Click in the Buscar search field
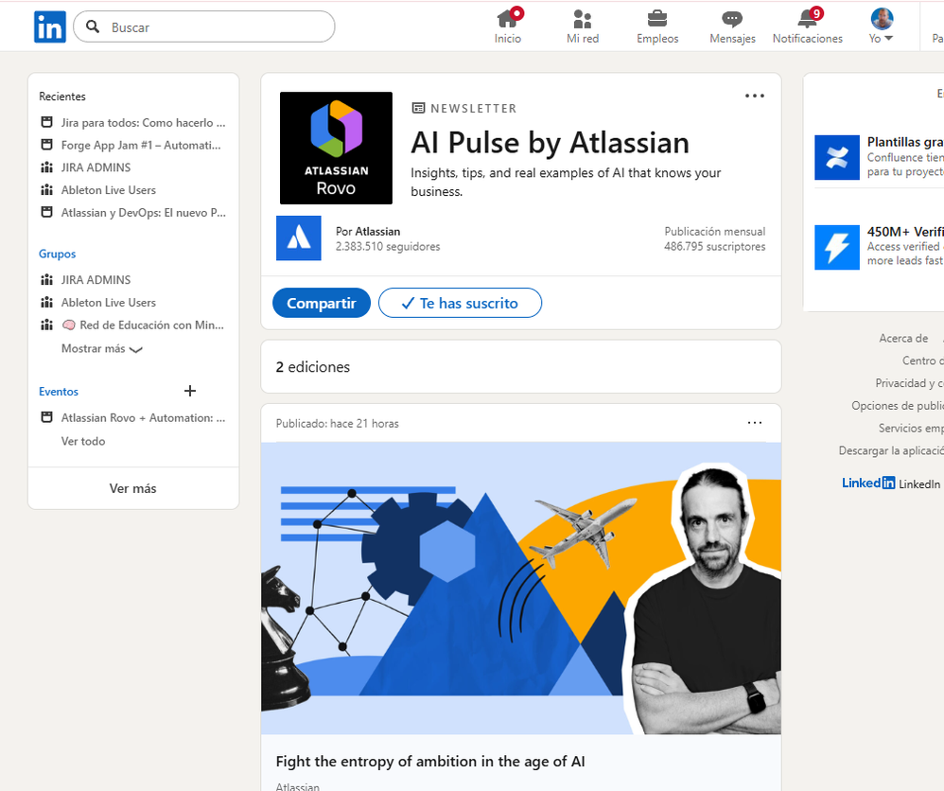 click(x=204, y=27)
